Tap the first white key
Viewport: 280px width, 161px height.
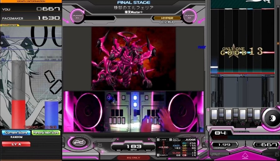tap(214, 115)
